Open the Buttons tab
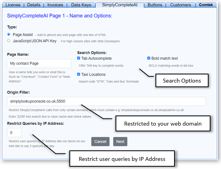 [155, 5]
